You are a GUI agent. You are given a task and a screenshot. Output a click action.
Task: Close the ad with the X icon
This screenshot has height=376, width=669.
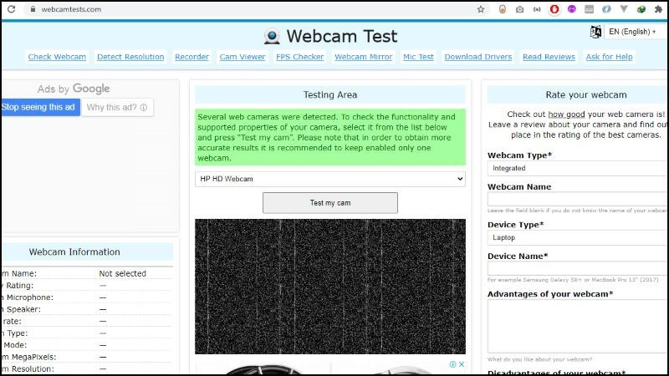pyautogui.click(x=461, y=364)
